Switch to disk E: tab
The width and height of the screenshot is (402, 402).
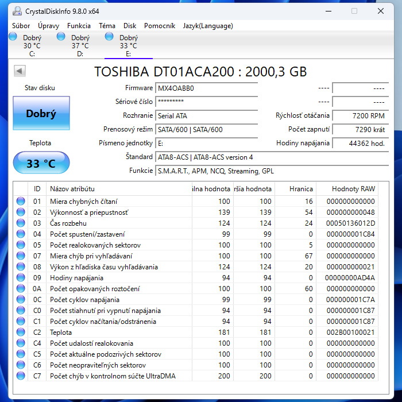click(x=128, y=46)
